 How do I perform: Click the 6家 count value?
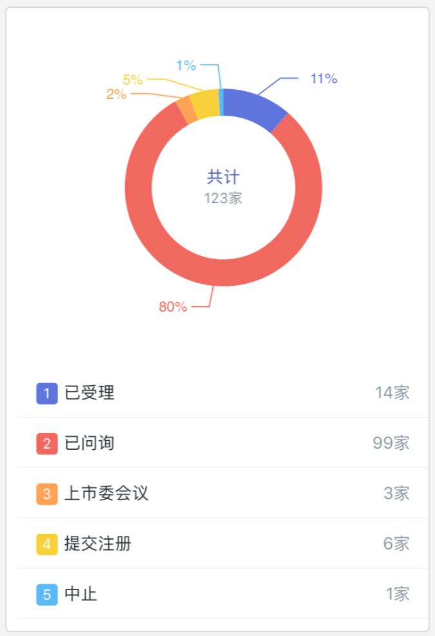tap(396, 544)
